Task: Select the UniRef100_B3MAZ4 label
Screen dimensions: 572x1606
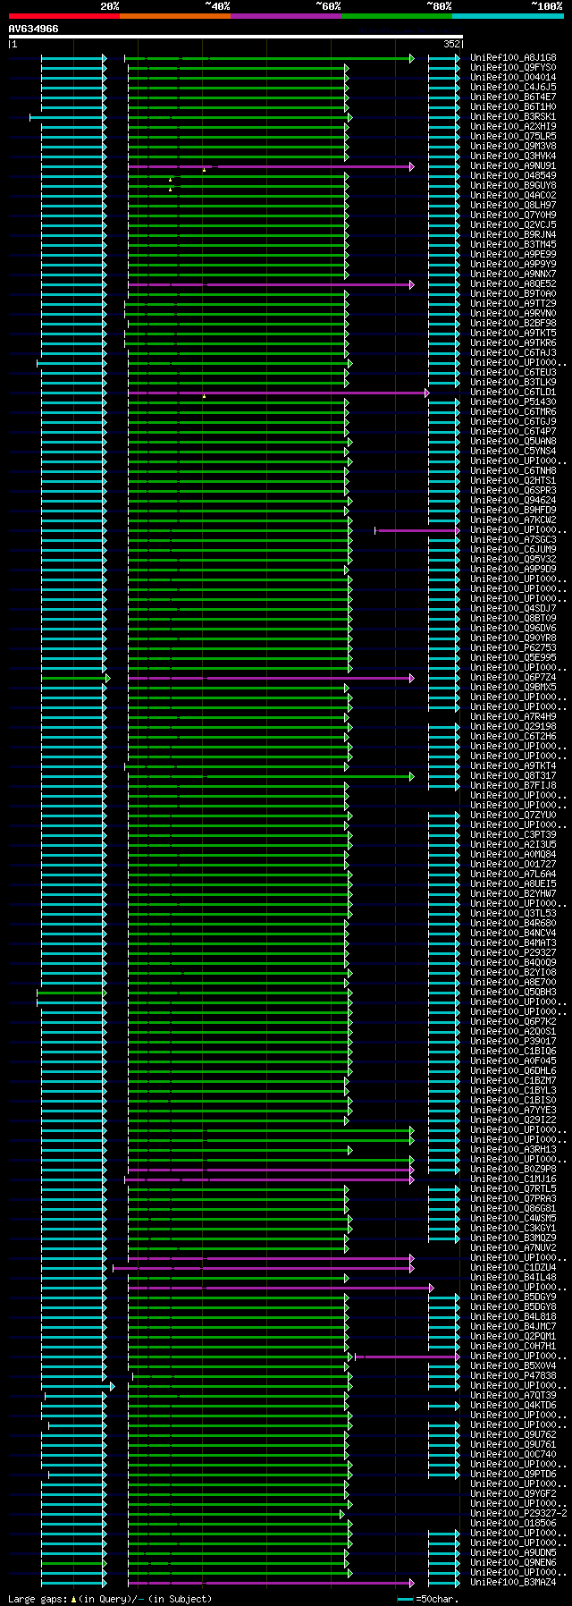Action: coord(513,1583)
